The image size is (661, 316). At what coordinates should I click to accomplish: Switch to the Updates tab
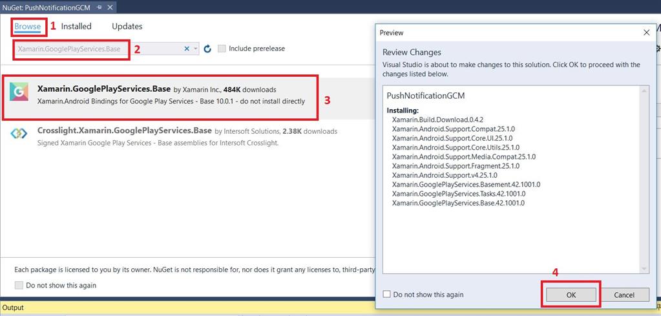point(127,26)
